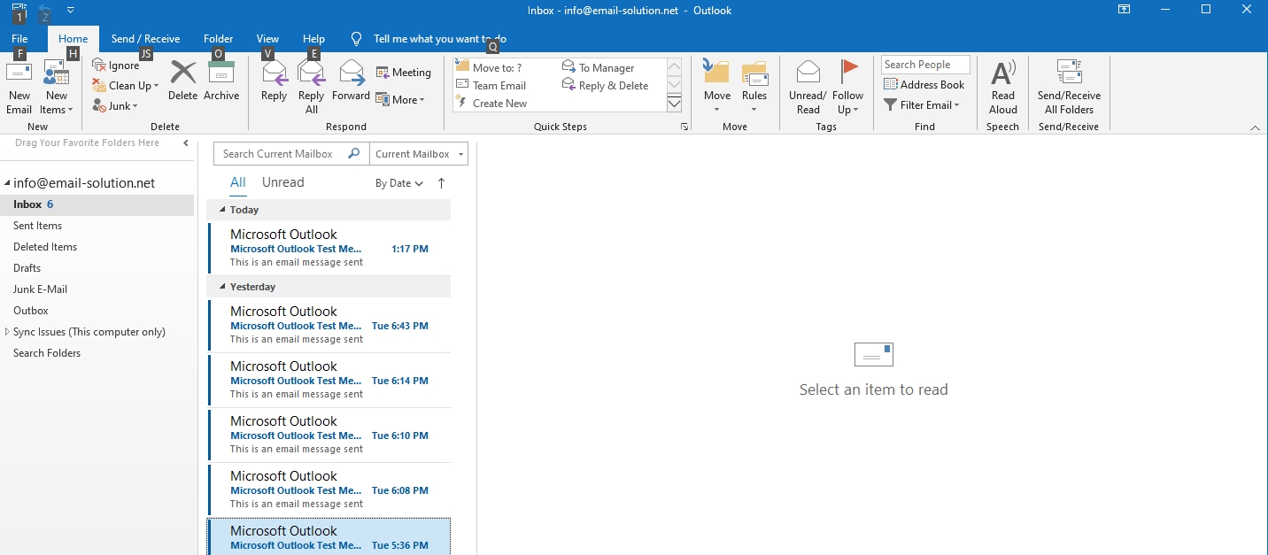The image size is (1268, 555).
Task: Open the By Date arrangement menu
Action: pyautogui.click(x=399, y=183)
